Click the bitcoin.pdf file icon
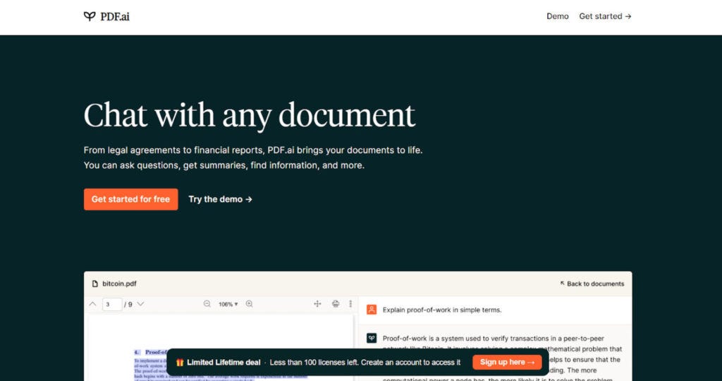This screenshot has height=381, width=722. coord(95,284)
